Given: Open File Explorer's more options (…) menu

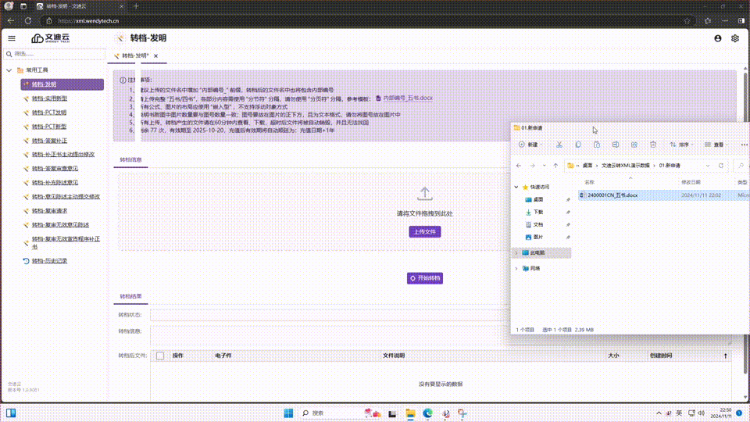Looking at the screenshot, I should pyautogui.click(x=744, y=145).
